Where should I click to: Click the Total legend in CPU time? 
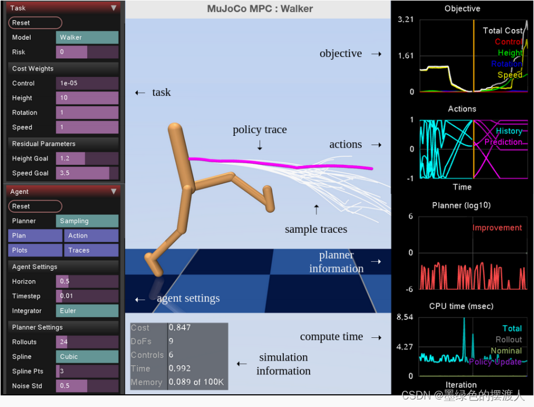[x=512, y=329]
